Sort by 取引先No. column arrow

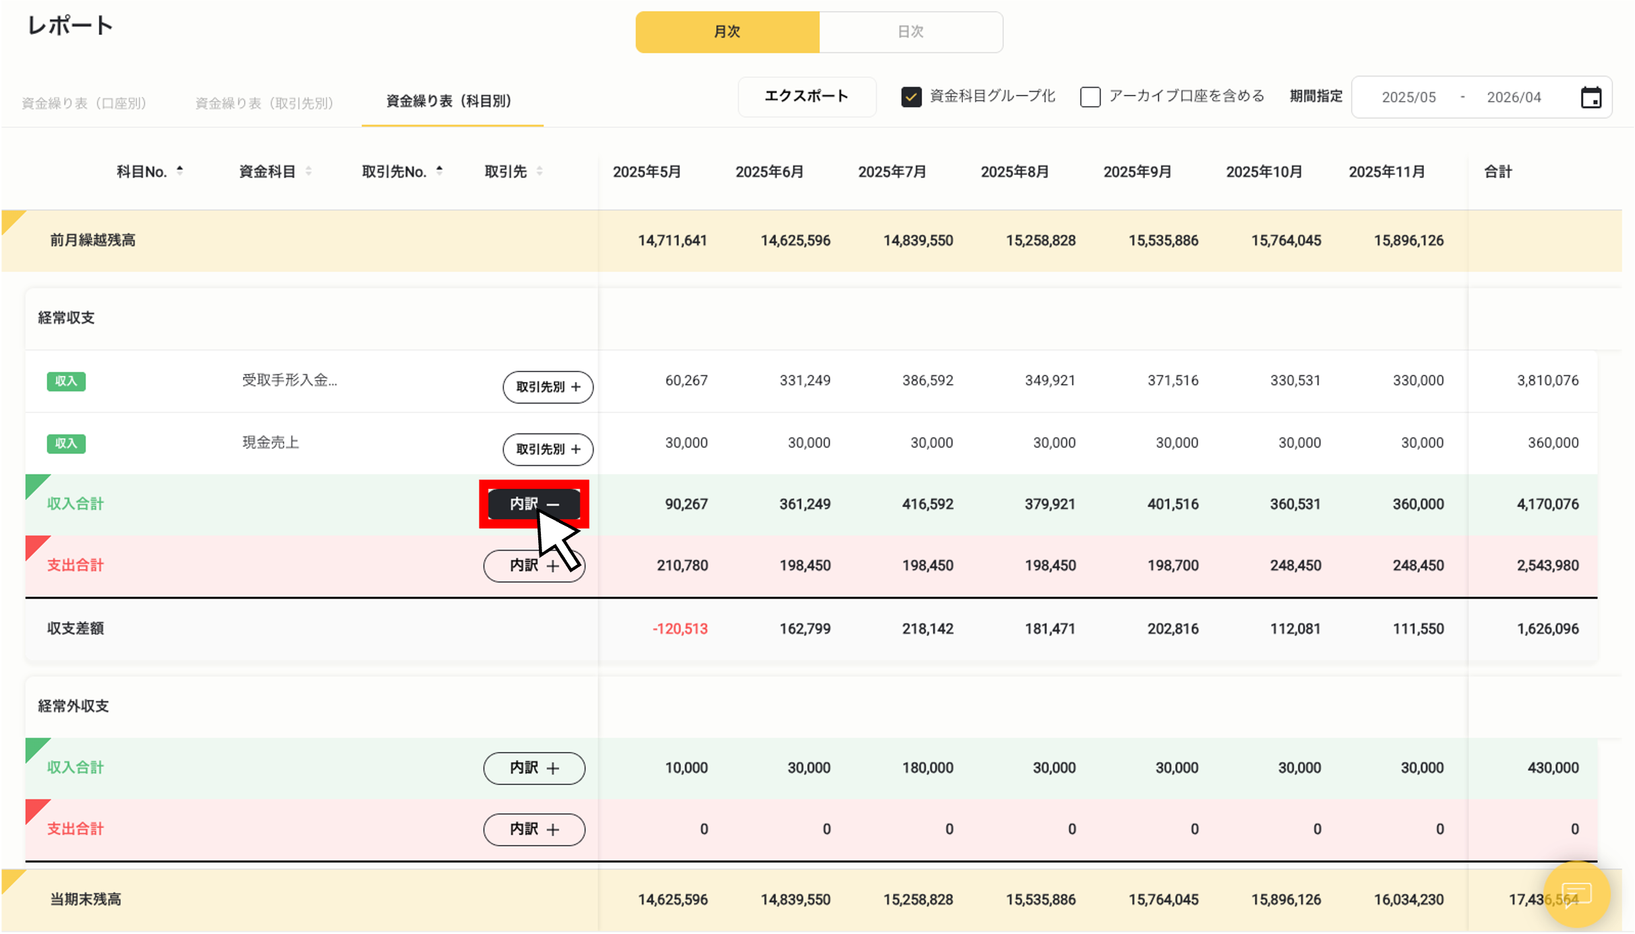(x=439, y=171)
